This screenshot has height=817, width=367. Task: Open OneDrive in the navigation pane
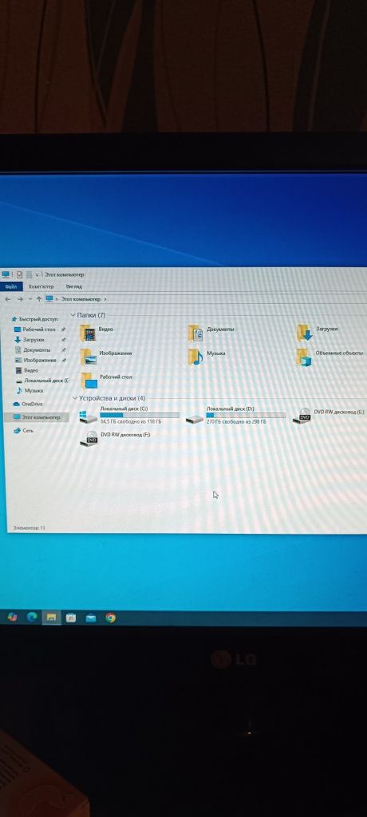click(28, 405)
